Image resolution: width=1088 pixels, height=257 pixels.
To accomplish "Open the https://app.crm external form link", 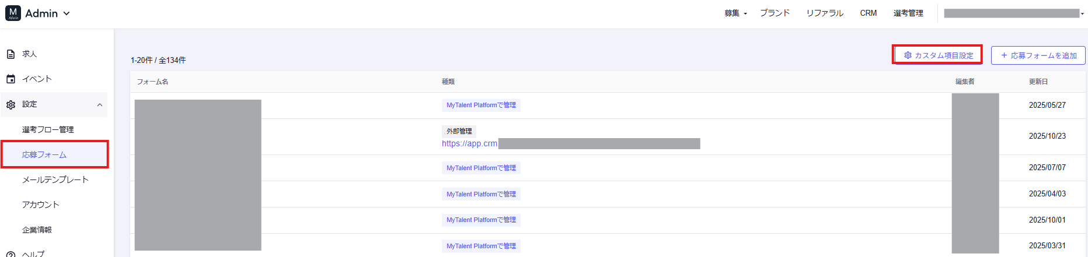I will (469, 143).
